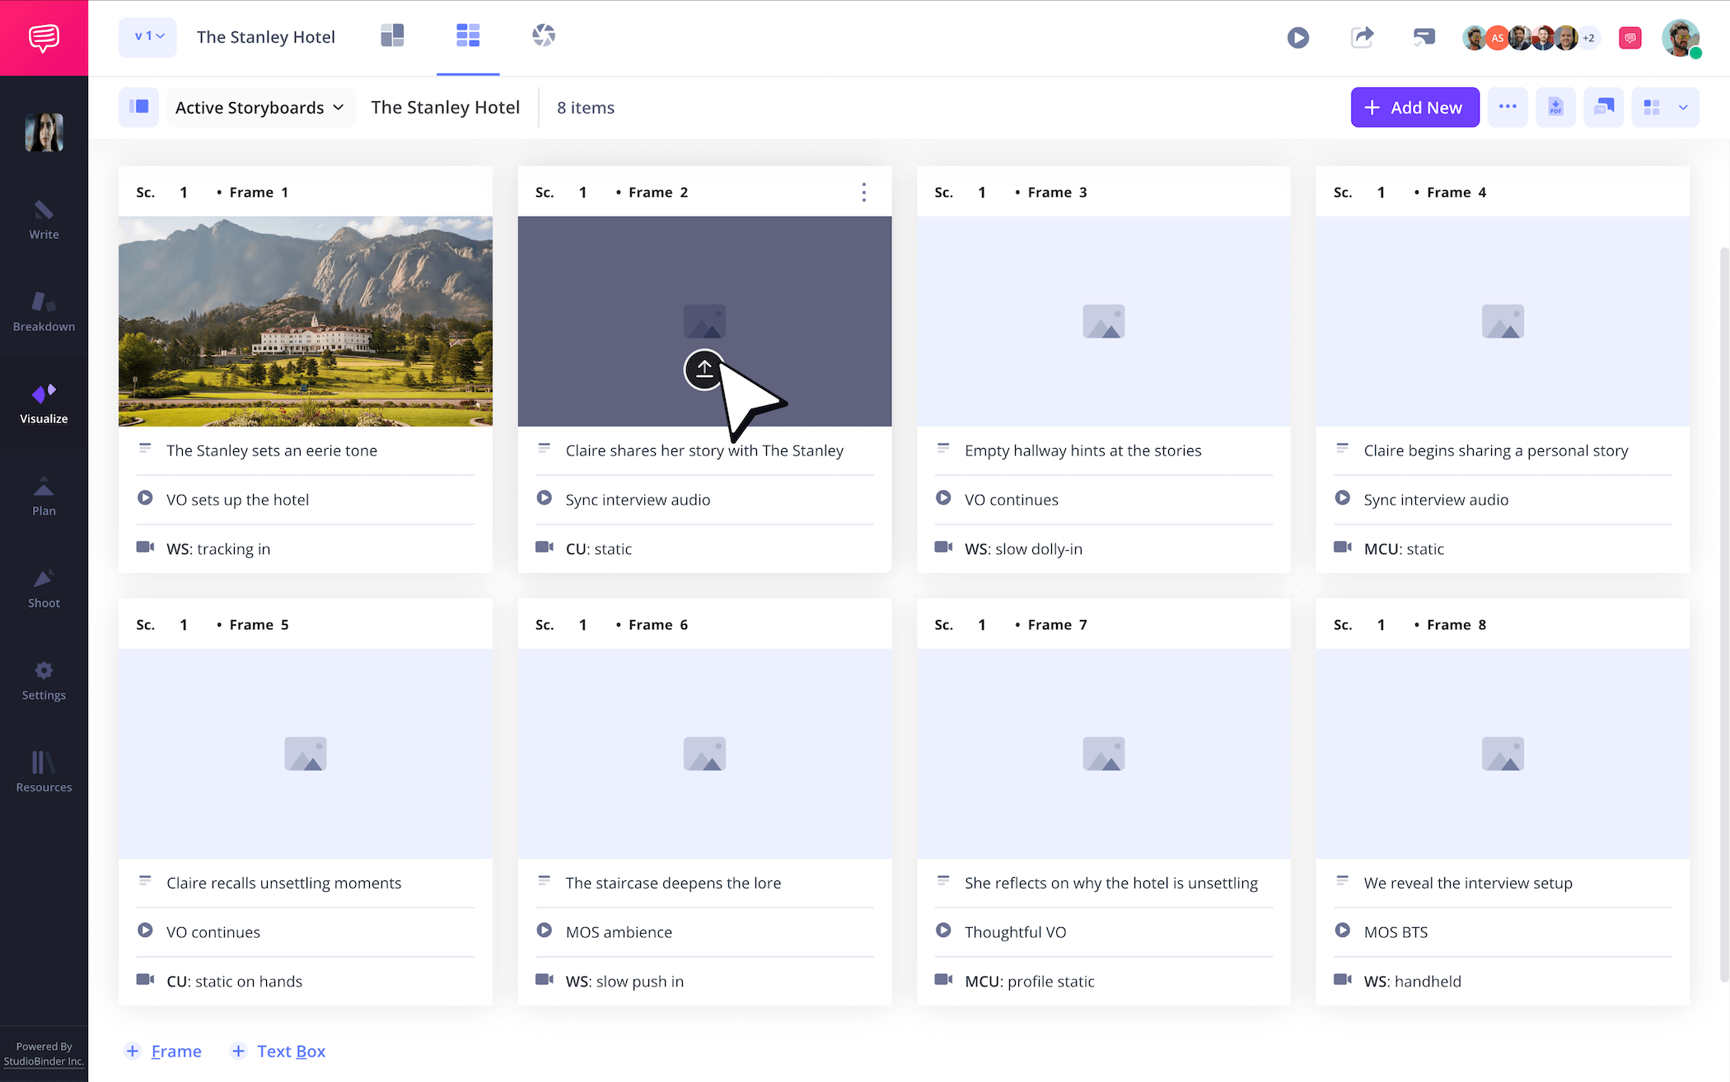Open the grid layout options chevron
1730x1082 pixels.
click(1683, 107)
